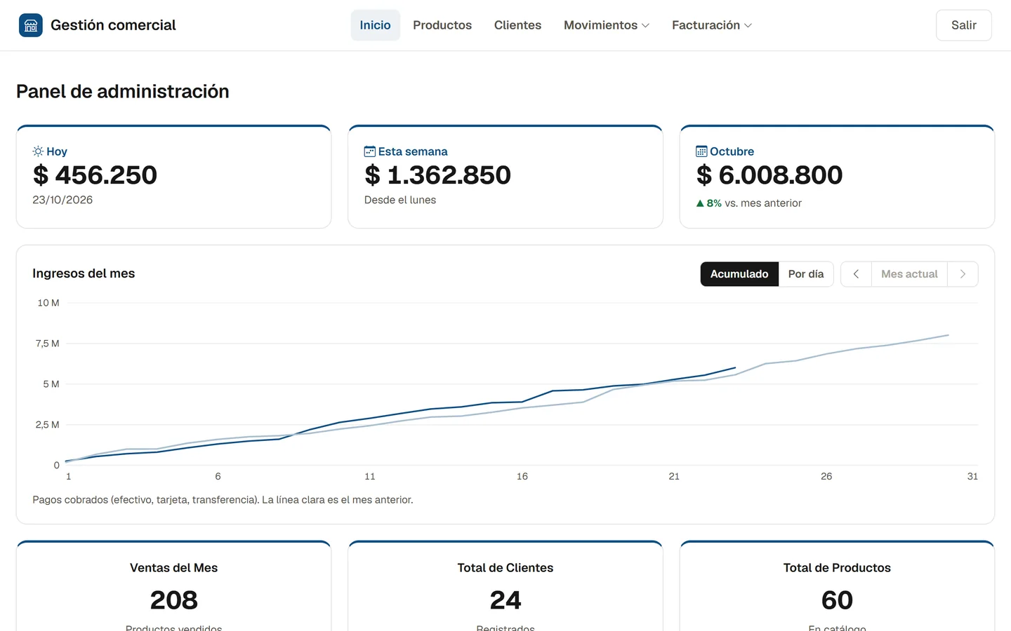Screen dimensions: 1011x631
Task: Click the Total de Productos card title
Action: (x=837, y=568)
